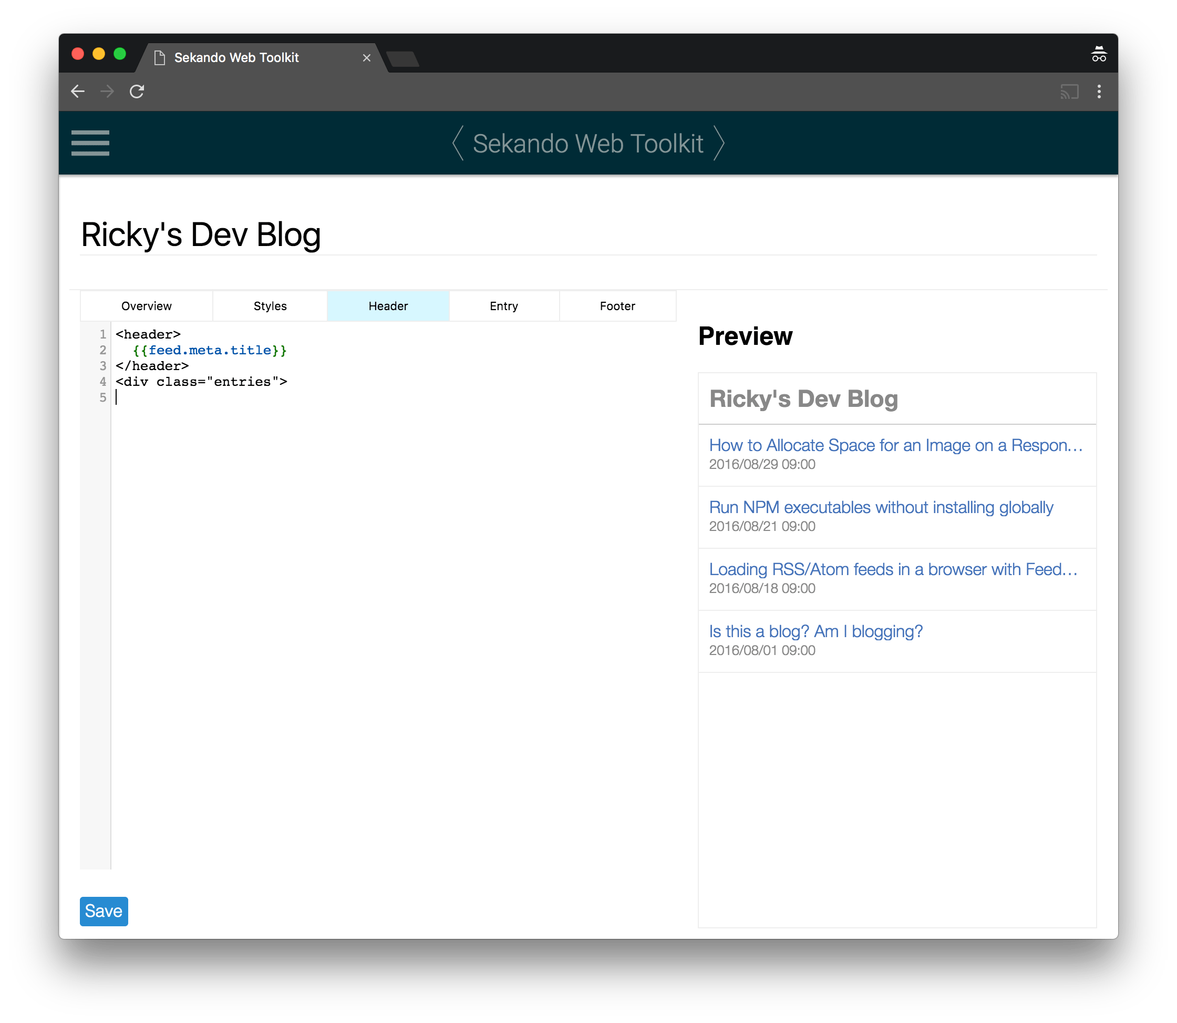Click the browser forward arrow
Screen dimensions: 1177x1023
click(107, 91)
